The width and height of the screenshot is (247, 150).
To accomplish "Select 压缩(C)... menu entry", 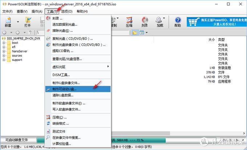I will (x=78, y=118).
